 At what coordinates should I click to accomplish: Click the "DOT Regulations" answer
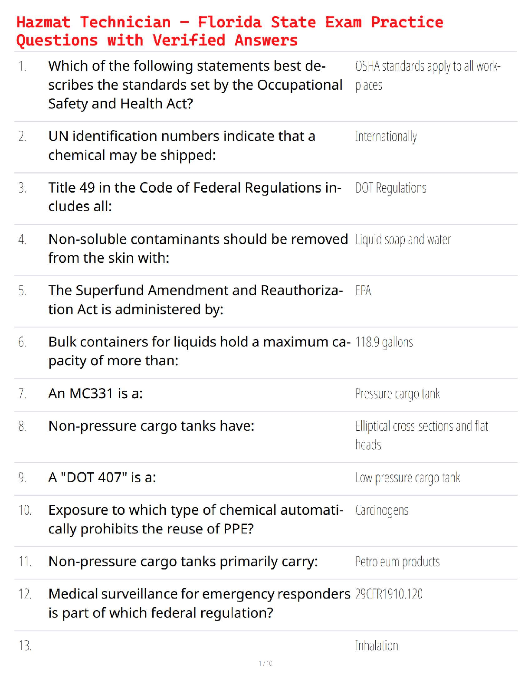point(390,188)
